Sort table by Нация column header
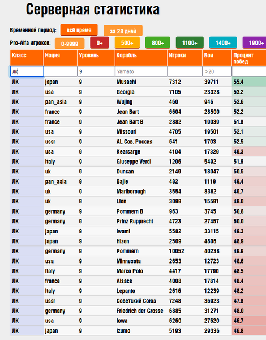 [x=61, y=58]
